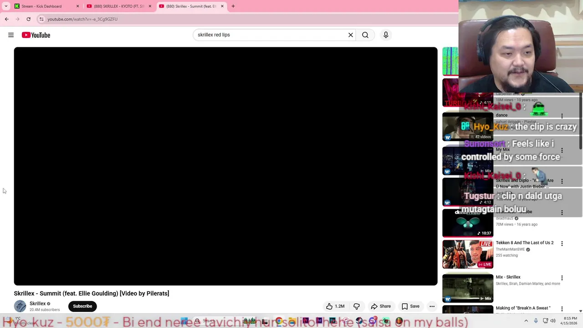The height and width of the screenshot is (328, 583).
Task: Save the video to a playlist
Action: (x=410, y=306)
